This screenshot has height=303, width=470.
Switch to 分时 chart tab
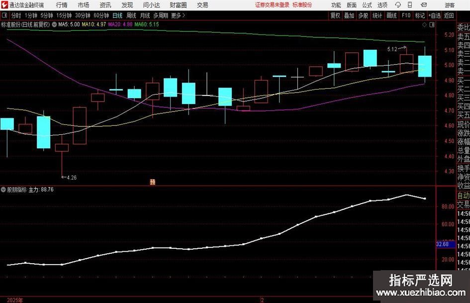click(16, 15)
